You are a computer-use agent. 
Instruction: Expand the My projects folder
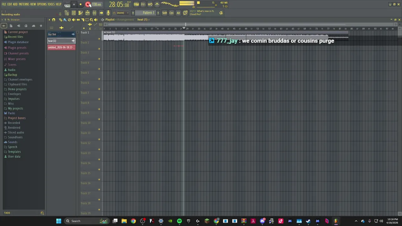coord(13,108)
